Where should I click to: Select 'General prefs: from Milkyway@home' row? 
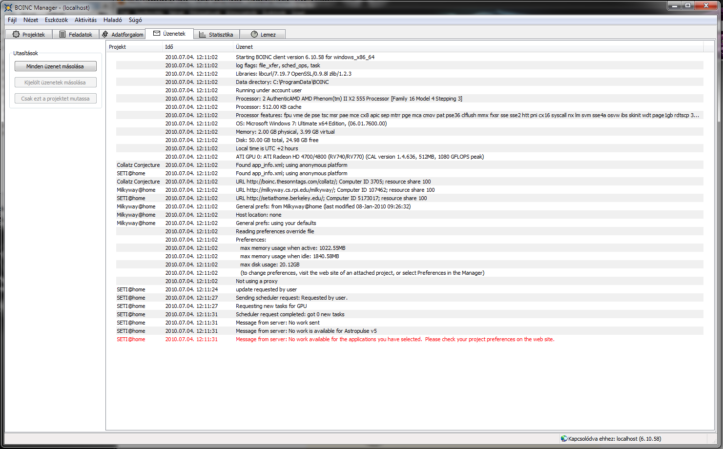click(x=410, y=206)
